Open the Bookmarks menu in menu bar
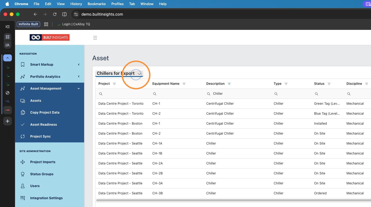 coord(97,4)
